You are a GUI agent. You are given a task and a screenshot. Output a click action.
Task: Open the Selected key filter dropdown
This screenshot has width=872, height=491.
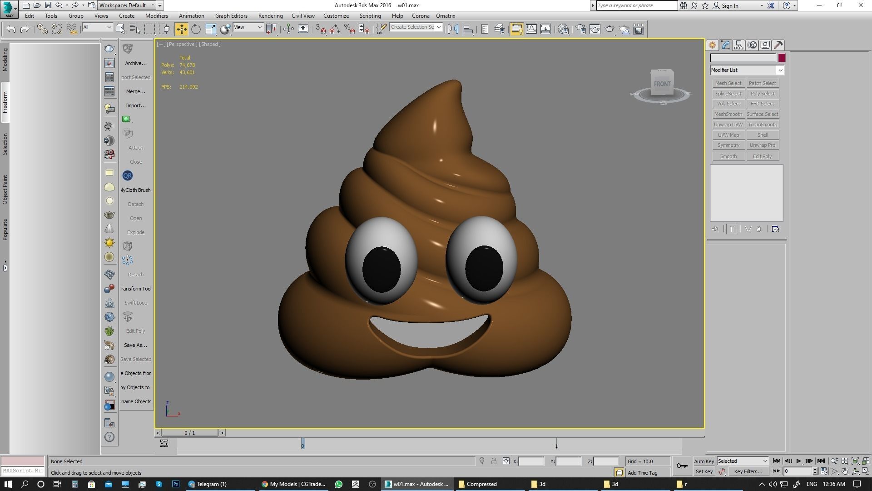pos(742,461)
